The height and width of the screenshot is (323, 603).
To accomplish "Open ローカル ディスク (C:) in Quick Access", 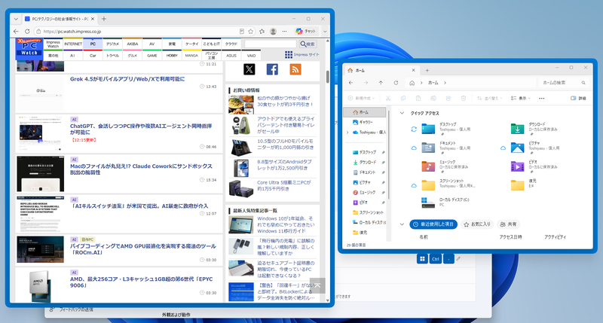I will (445, 202).
